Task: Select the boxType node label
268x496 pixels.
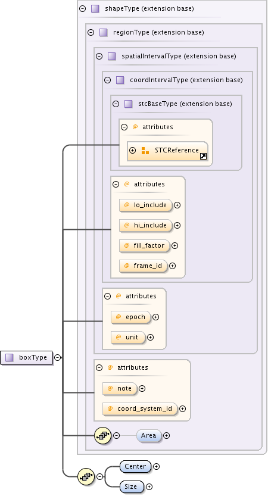Action: (33, 357)
